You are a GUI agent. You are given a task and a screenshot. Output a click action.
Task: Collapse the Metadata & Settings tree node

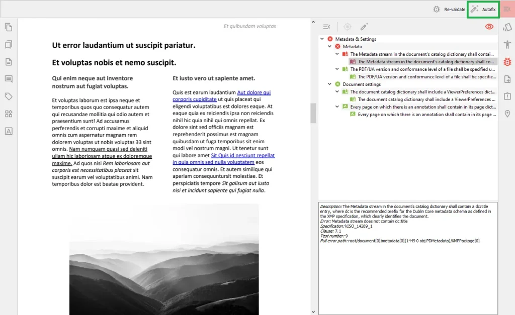(322, 39)
